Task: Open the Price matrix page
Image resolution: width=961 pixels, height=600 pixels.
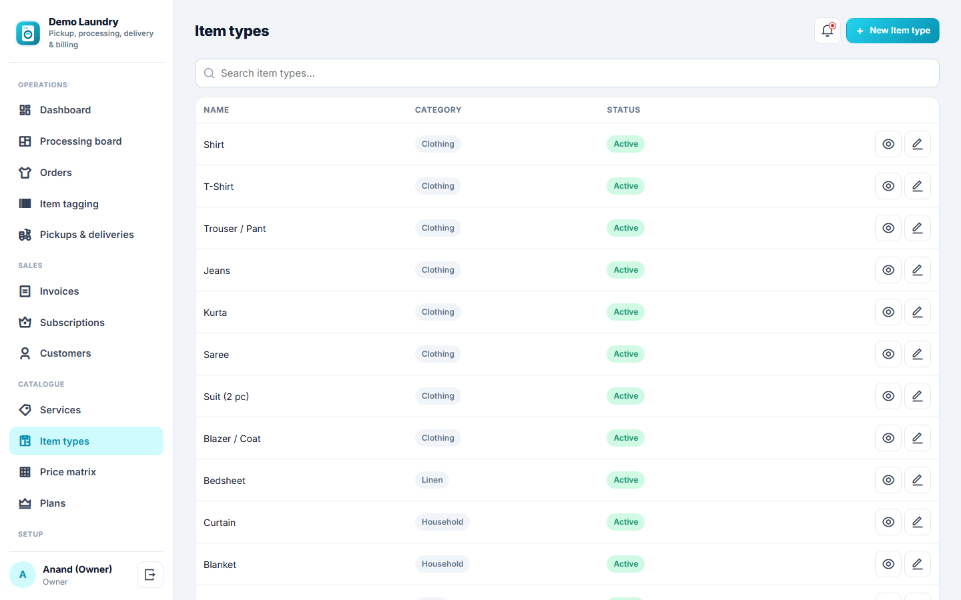Action: [x=86, y=472]
